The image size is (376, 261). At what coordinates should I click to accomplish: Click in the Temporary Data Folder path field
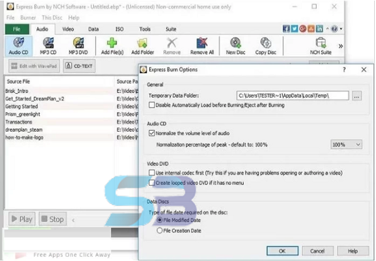click(x=293, y=96)
